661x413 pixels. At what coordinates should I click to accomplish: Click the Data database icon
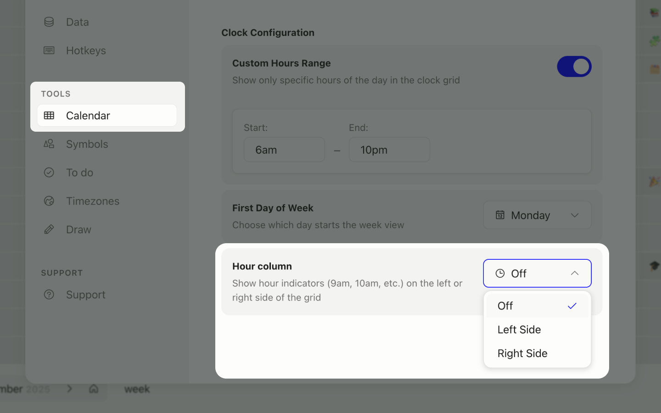tap(49, 22)
